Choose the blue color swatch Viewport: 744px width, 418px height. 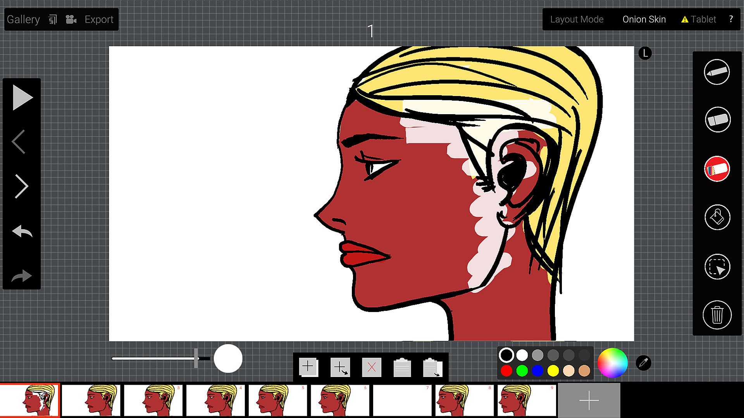537,371
